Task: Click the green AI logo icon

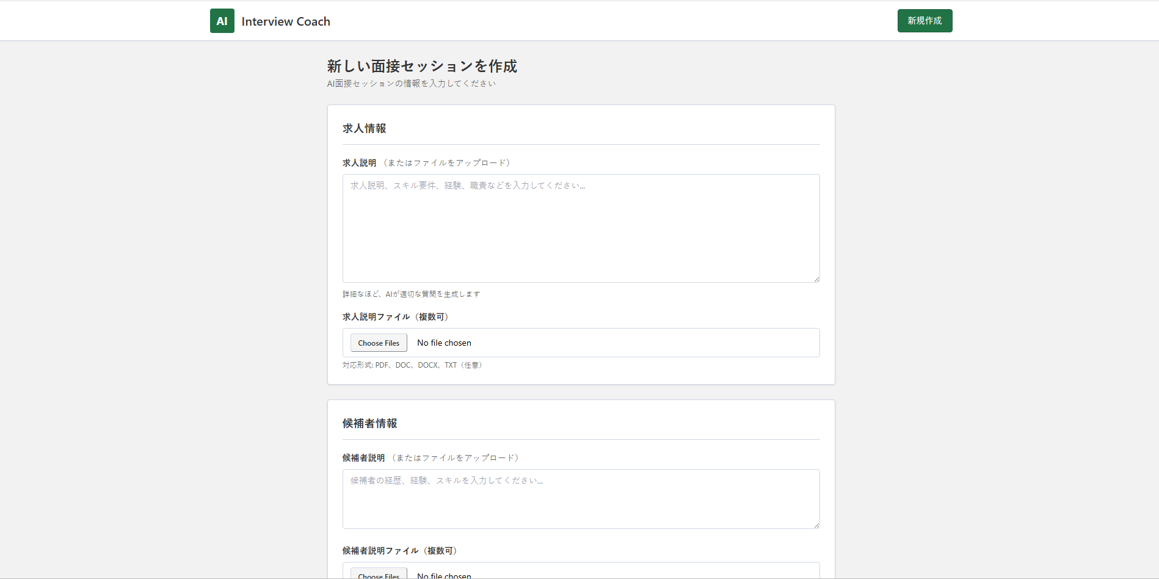Action: coord(222,20)
